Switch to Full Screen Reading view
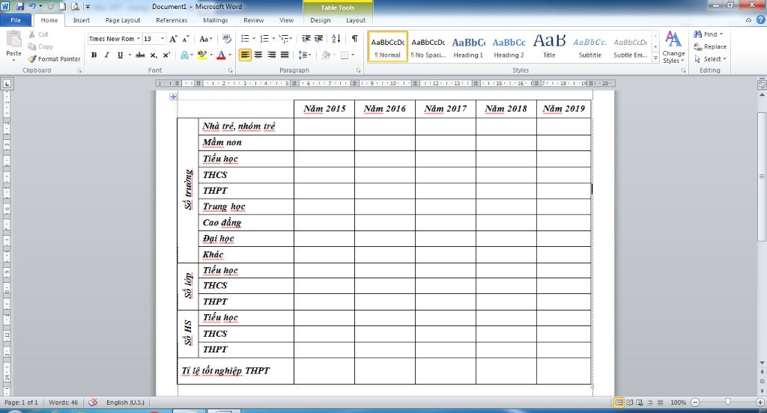This screenshot has width=767, height=413. [x=629, y=403]
